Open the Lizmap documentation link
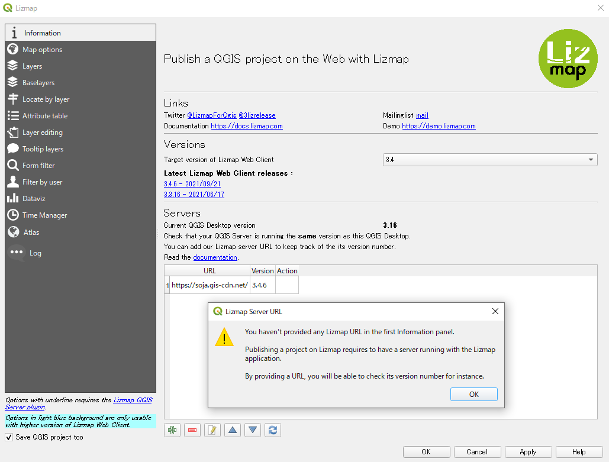Viewport: 609px width, 462px height. [x=247, y=125]
